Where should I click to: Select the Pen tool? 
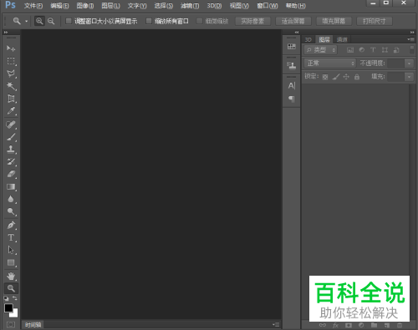(11, 225)
